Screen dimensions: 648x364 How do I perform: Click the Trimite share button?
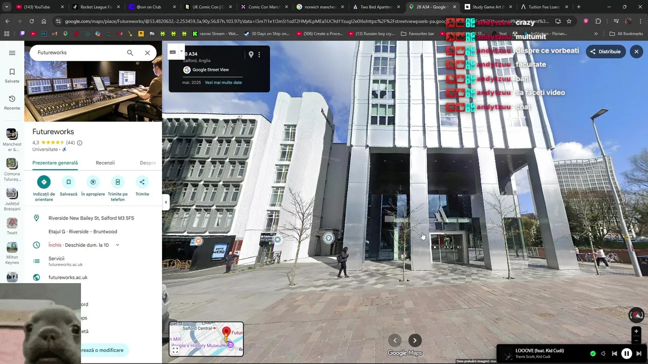[x=142, y=187]
